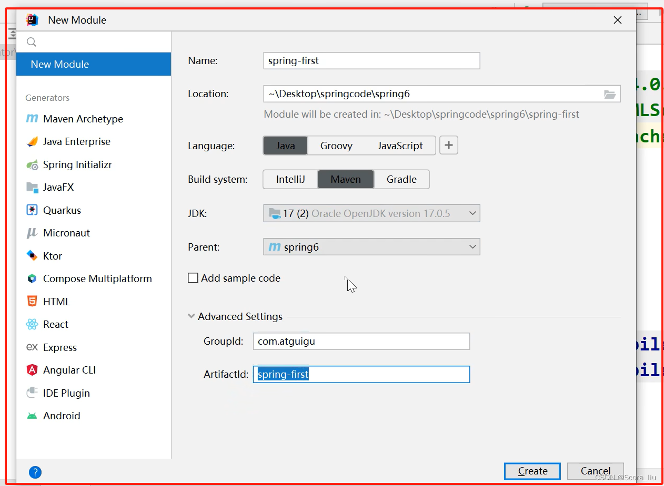Select the IDE Plugin icon
The width and height of the screenshot is (664, 486).
point(32,393)
